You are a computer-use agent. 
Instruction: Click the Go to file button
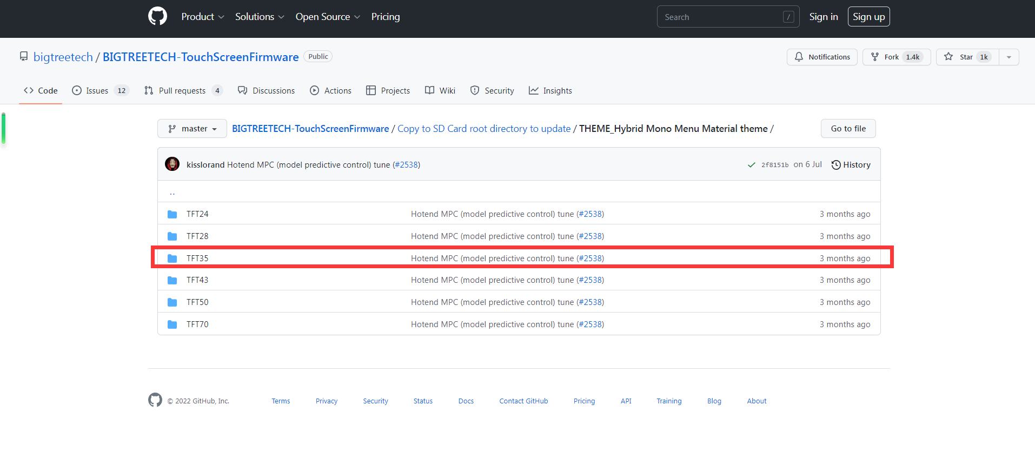(x=848, y=129)
